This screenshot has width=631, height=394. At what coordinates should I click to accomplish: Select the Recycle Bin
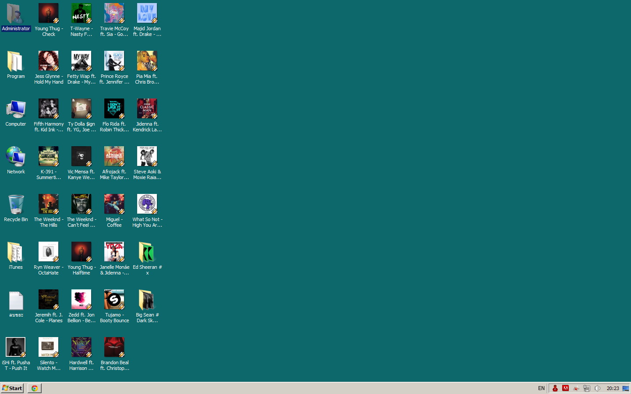coord(16,208)
